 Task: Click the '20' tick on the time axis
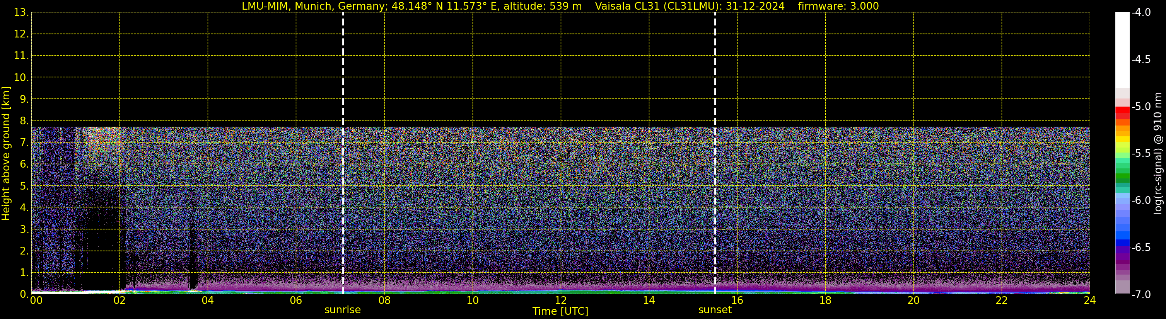(x=913, y=300)
